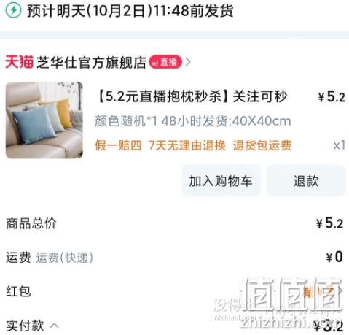Click the 实付款 label
349x335 pixels.
click(x=25, y=326)
